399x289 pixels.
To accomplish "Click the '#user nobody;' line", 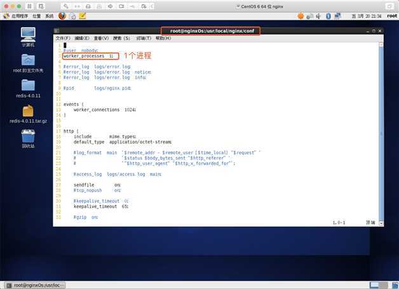I will click(x=81, y=51).
